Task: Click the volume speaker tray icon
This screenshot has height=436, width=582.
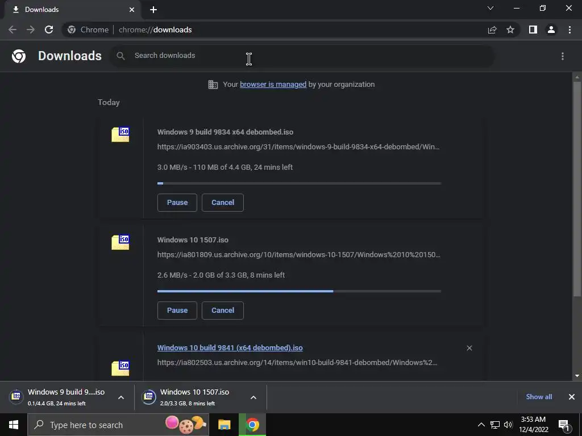Action: pyautogui.click(x=508, y=425)
